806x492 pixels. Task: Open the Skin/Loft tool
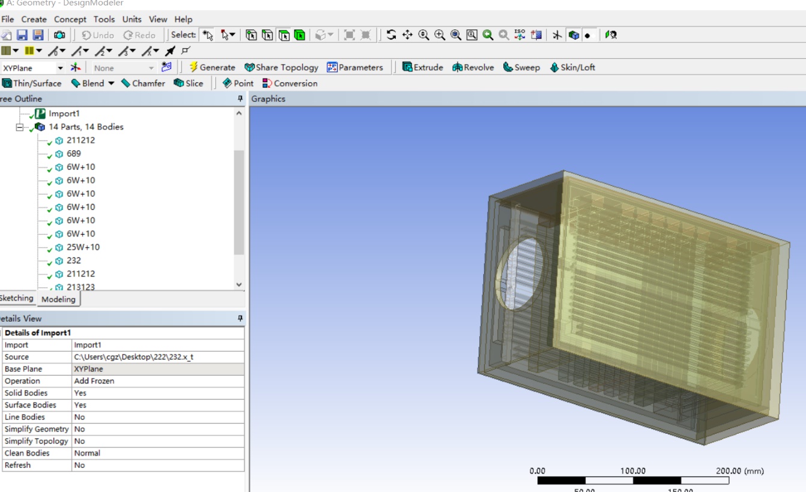pyautogui.click(x=572, y=67)
